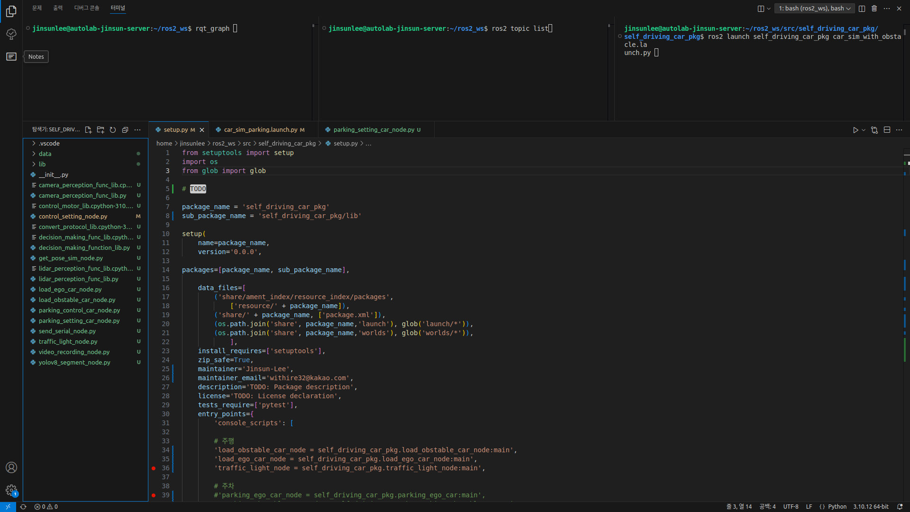Switch to car_sim_parking.launch.py tab
This screenshot has height=512, width=910.
(260, 130)
